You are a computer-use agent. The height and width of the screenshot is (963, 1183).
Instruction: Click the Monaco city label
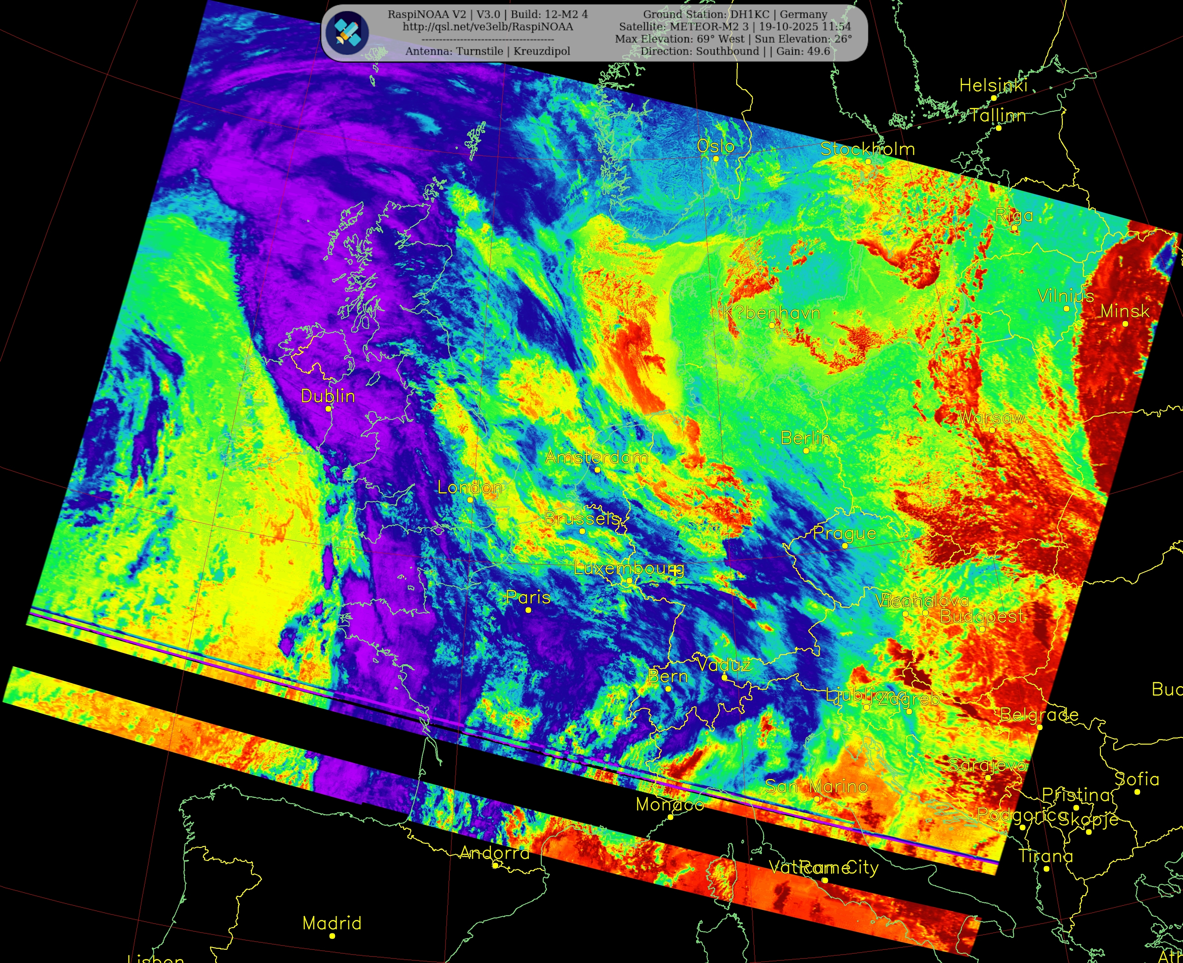point(670,804)
